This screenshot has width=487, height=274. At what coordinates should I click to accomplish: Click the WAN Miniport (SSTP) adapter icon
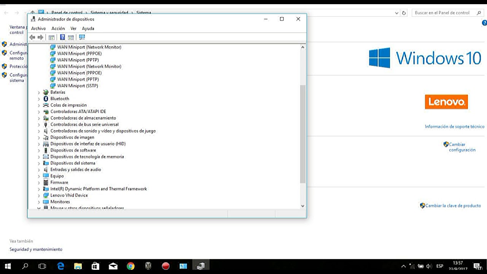click(x=53, y=86)
